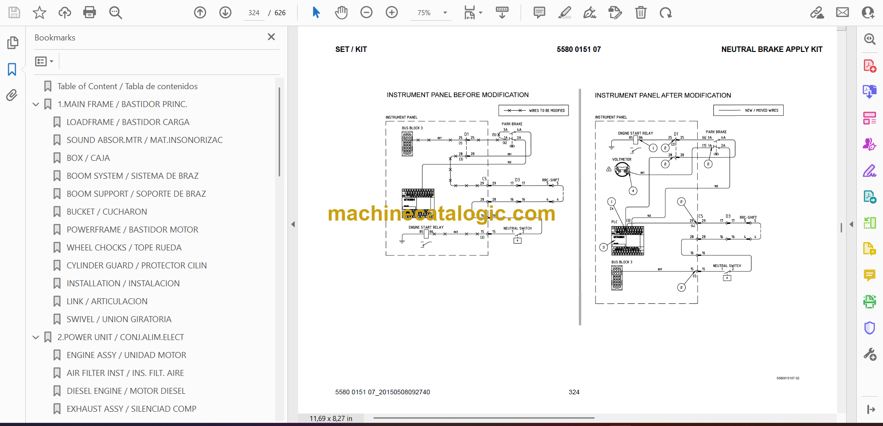
Task: Open the More Tools wrench icon
Action: click(x=870, y=354)
